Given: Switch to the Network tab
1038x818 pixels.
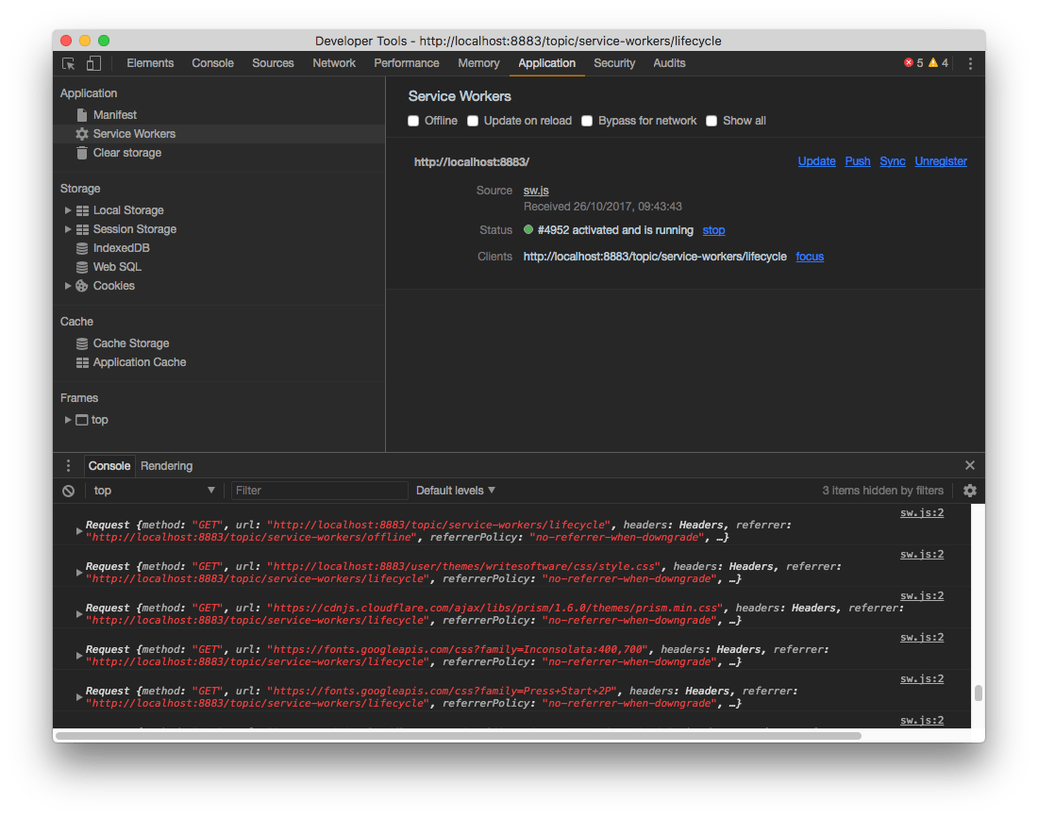Looking at the screenshot, I should point(334,63).
